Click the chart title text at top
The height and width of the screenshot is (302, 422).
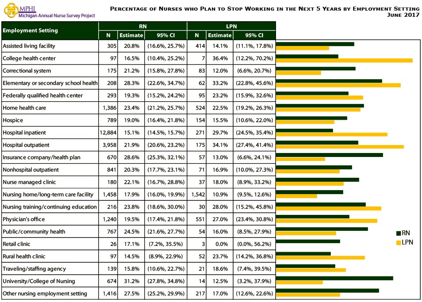tap(265, 8)
